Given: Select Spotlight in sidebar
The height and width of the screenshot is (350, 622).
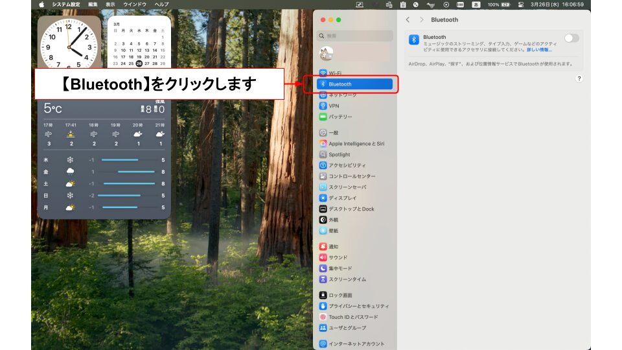Looking at the screenshot, I should pos(339,155).
